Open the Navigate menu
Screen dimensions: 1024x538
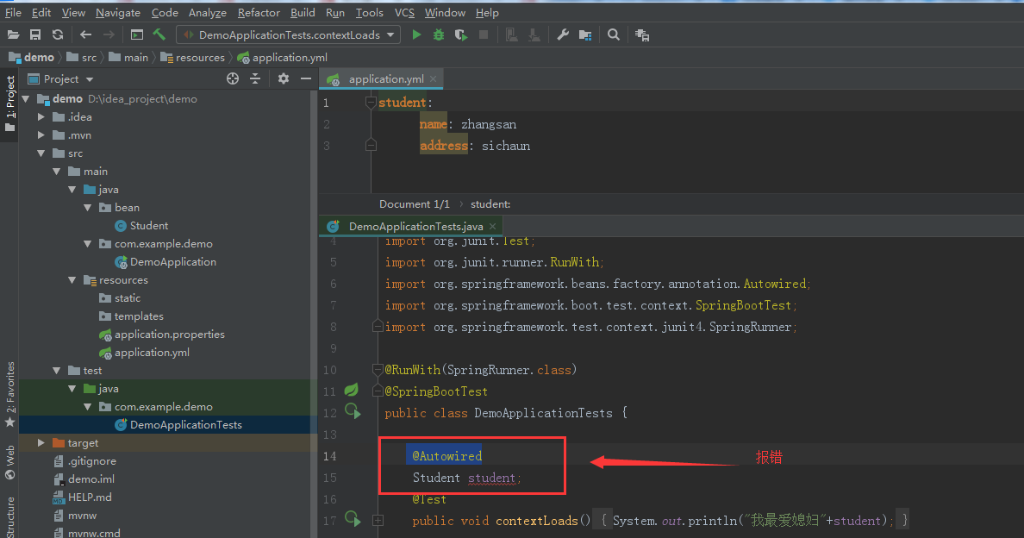click(117, 12)
